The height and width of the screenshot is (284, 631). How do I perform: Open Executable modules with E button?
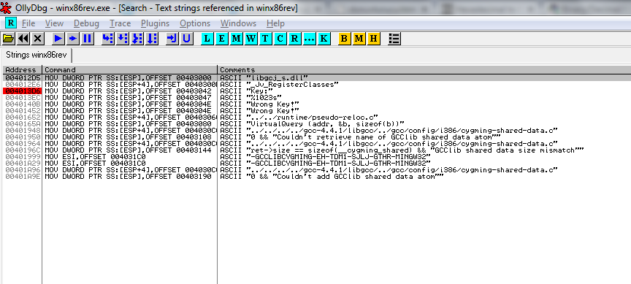[x=221, y=38]
